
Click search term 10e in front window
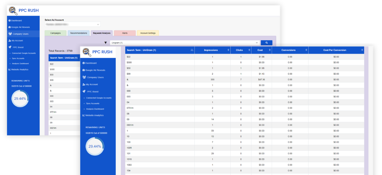[128, 171]
